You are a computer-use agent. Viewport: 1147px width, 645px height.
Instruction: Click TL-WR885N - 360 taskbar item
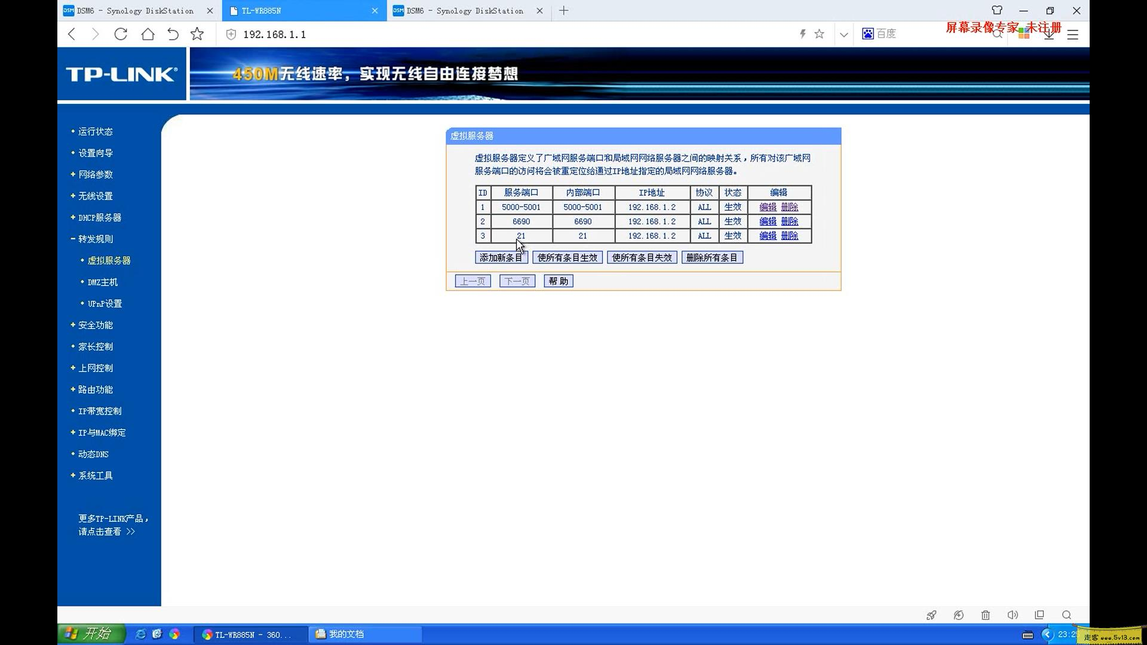coord(251,634)
